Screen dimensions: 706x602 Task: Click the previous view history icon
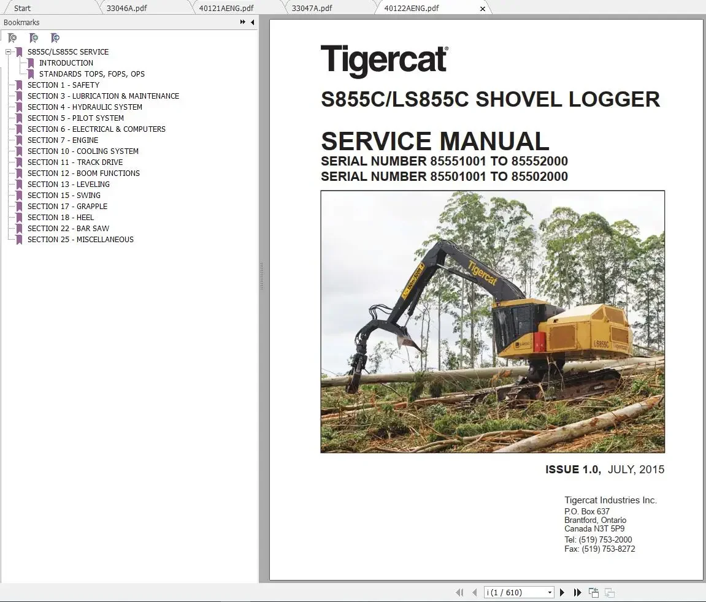pyautogui.click(x=593, y=592)
